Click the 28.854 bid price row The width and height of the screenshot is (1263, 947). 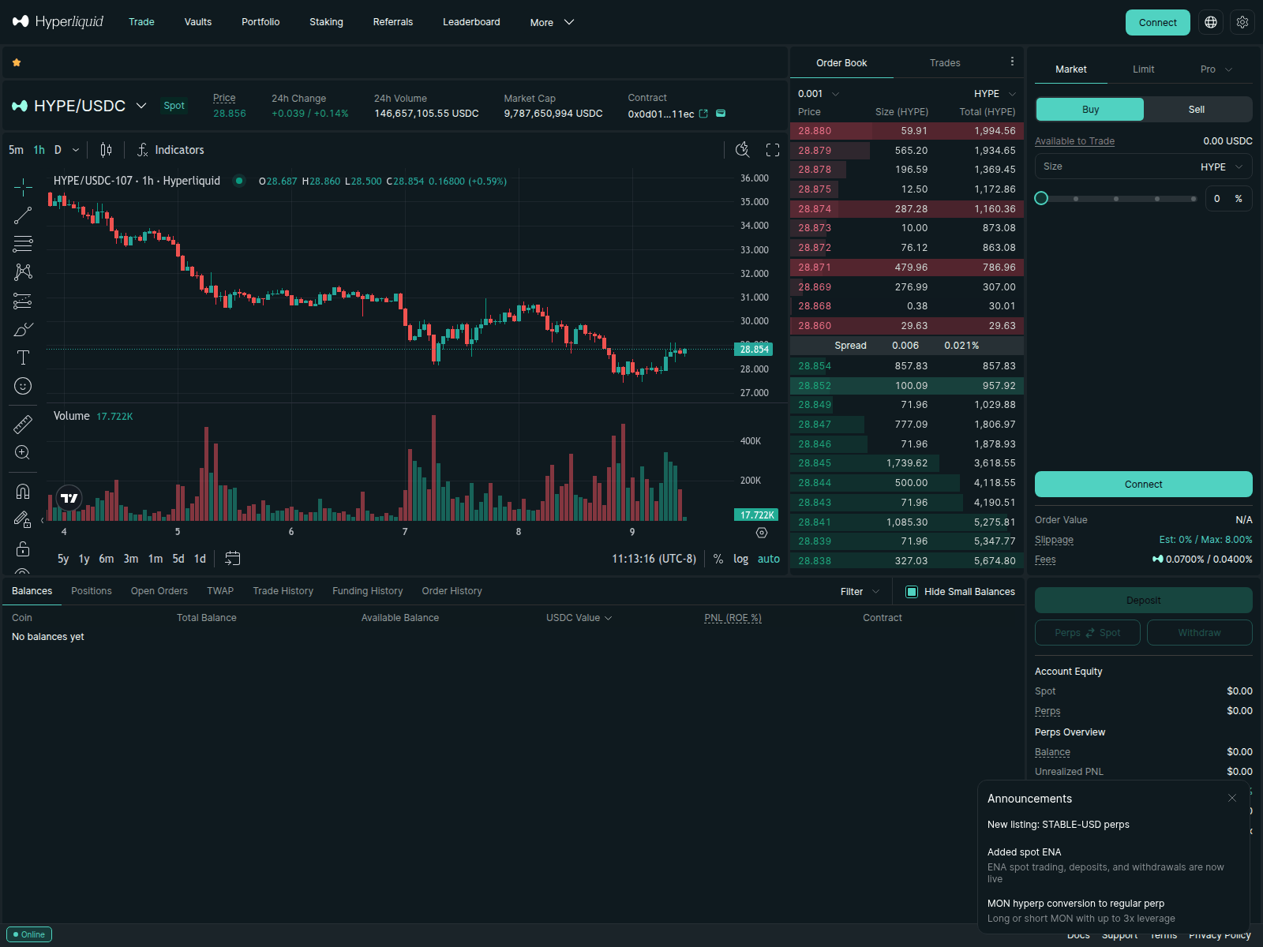[906, 366]
